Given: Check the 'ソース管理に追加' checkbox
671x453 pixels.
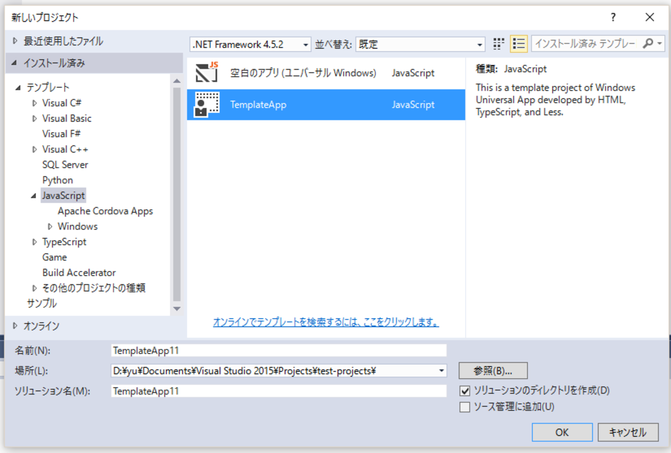Looking at the screenshot, I should 465,407.
